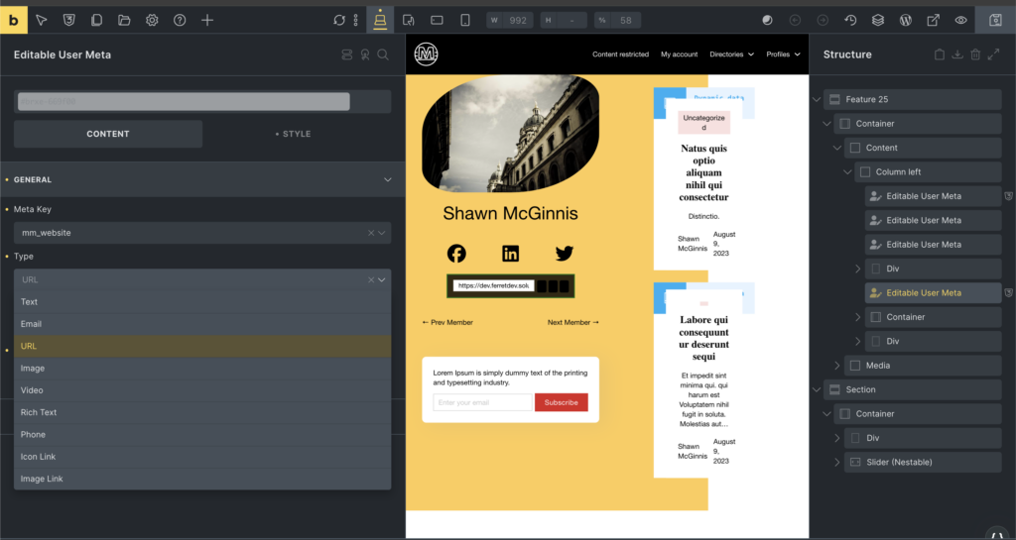Click the add element plus icon
Viewport: 1016px width, 540px height.
coord(206,20)
